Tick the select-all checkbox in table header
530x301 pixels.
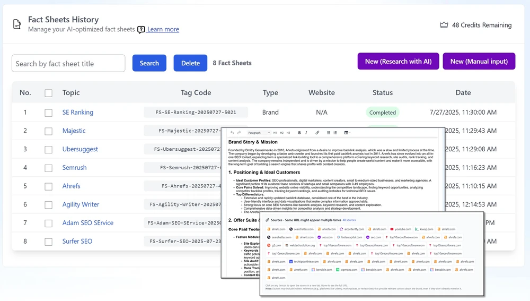click(x=48, y=93)
